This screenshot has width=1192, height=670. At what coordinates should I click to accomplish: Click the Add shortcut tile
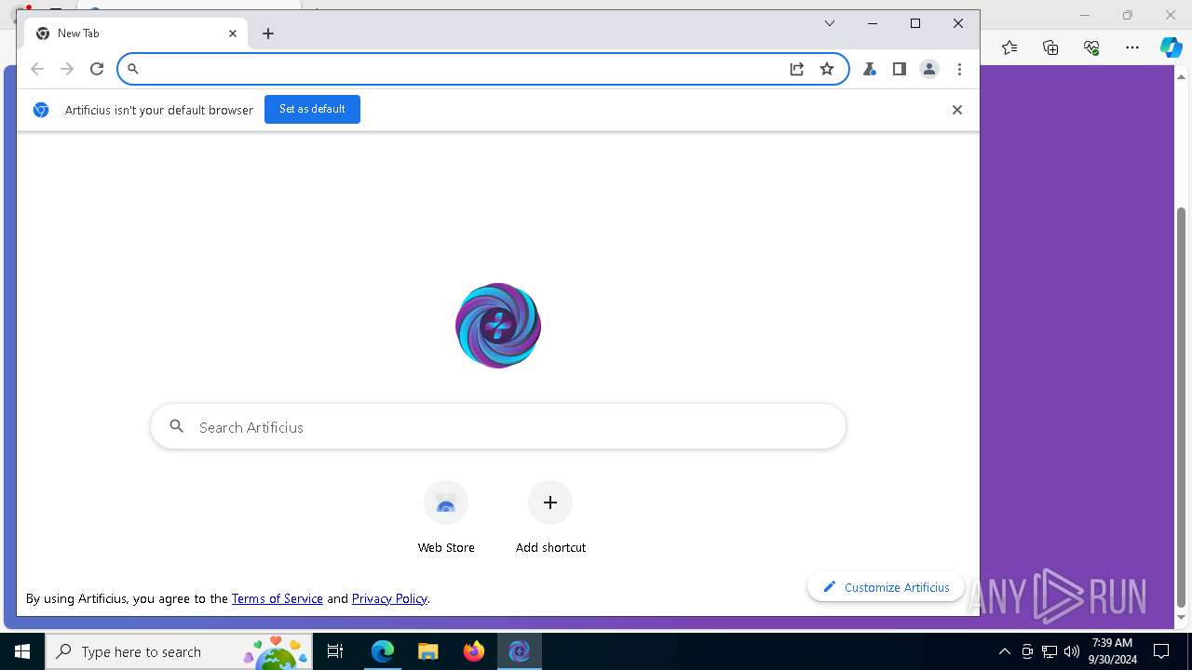(550, 517)
